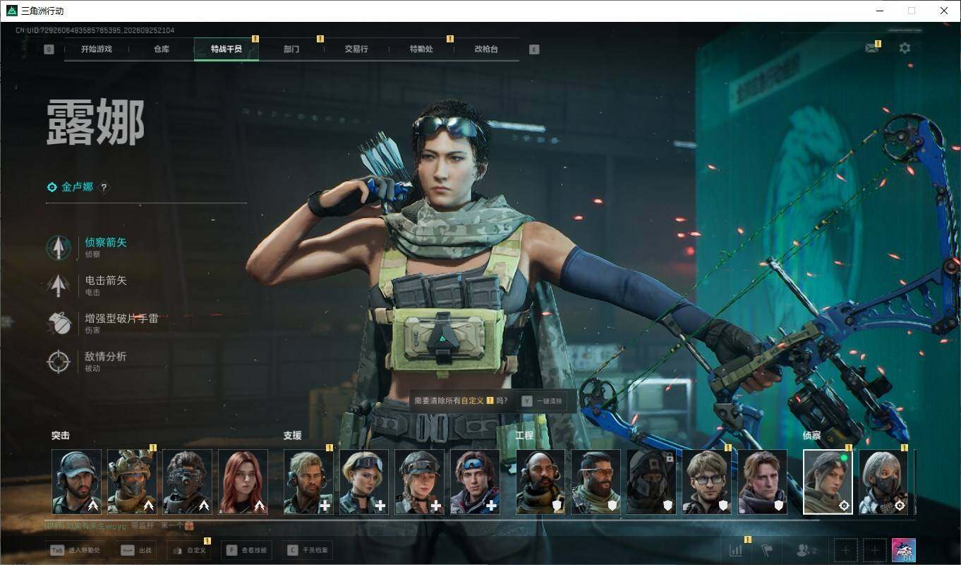961x565 pixels.
Task: Select the red-haired assault operator
Action: coord(243,482)
